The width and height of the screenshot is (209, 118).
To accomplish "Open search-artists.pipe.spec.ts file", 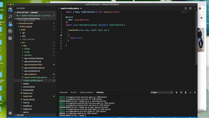I will [x=36, y=77].
